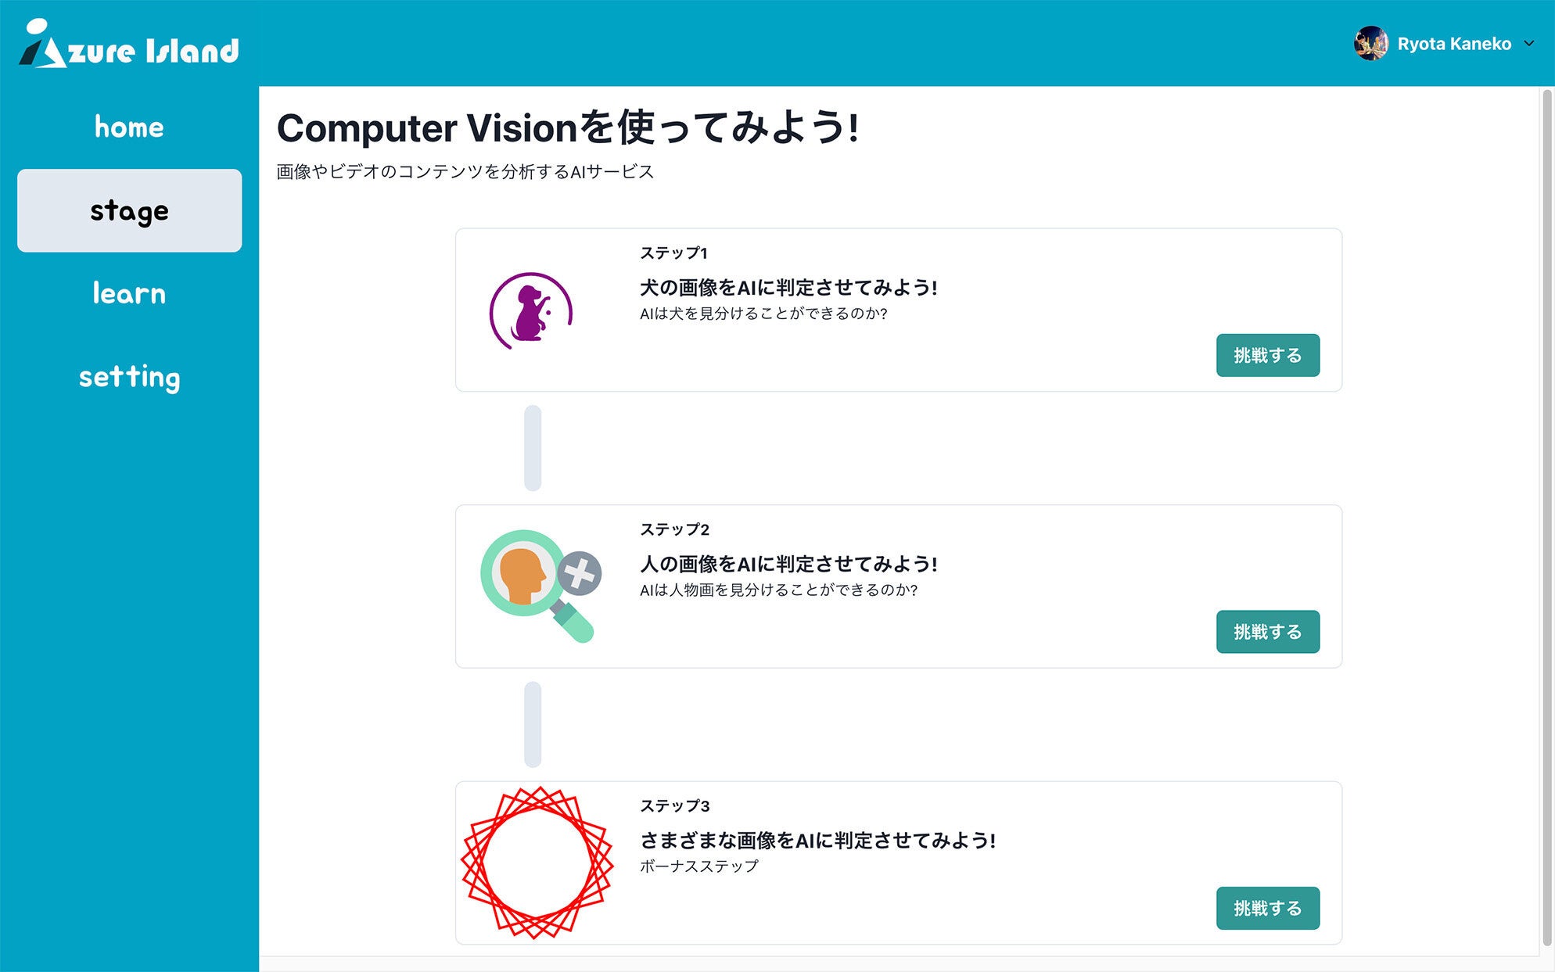Open the Ryota Kaneko account dropdown

[x=1453, y=44]
